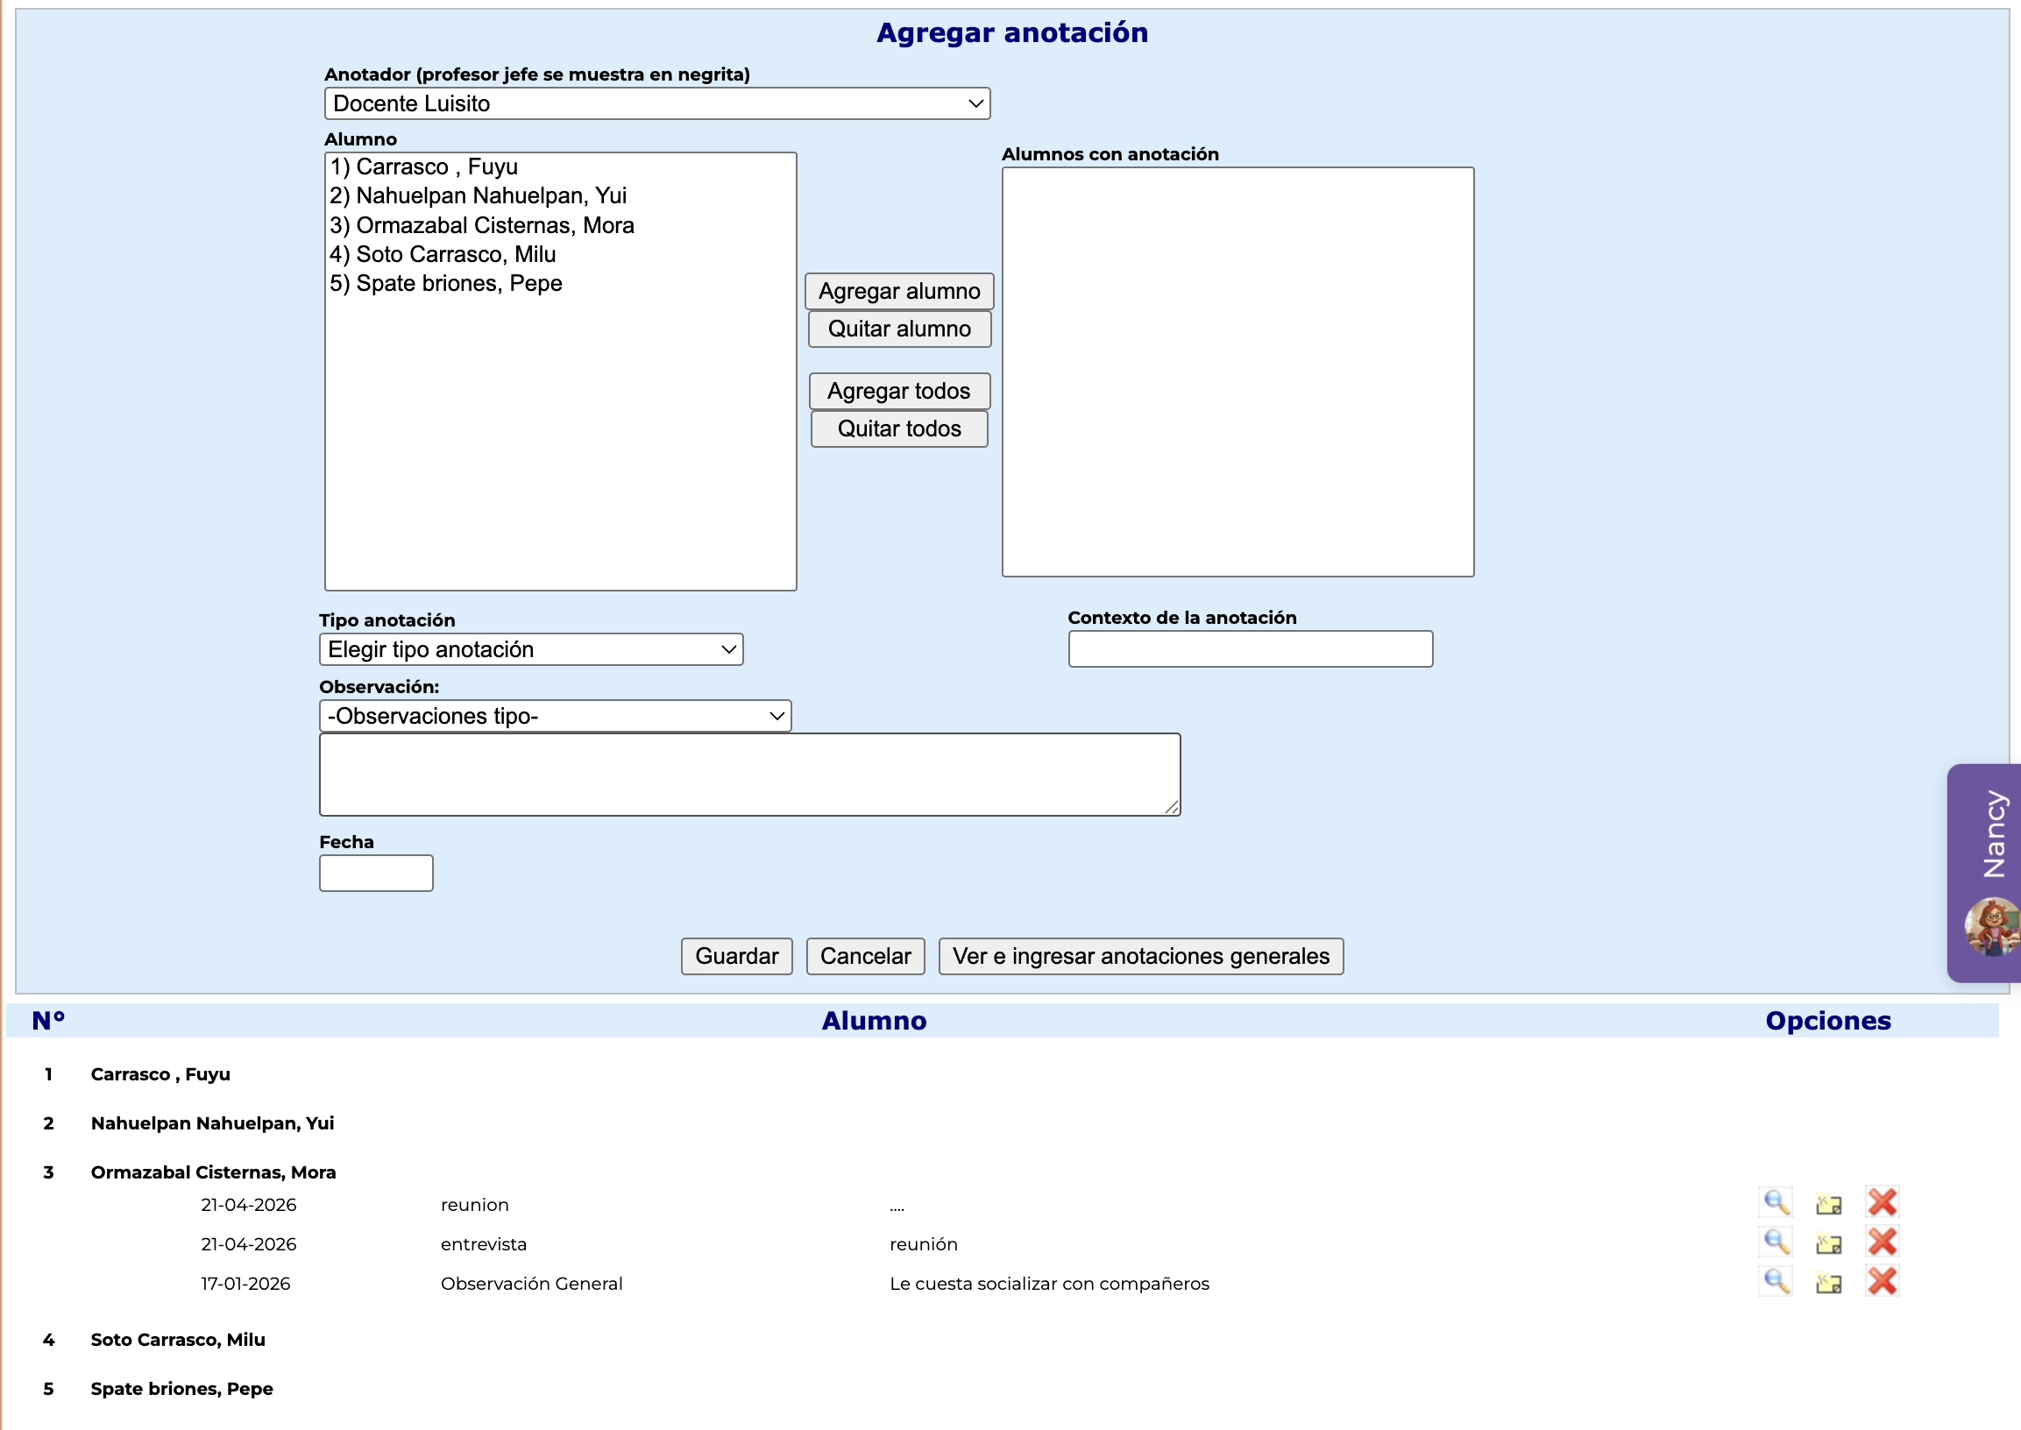2021x1430 pixels.
Task: Click the 'Agregar anotación' heading
Action: click(1012, 33)
